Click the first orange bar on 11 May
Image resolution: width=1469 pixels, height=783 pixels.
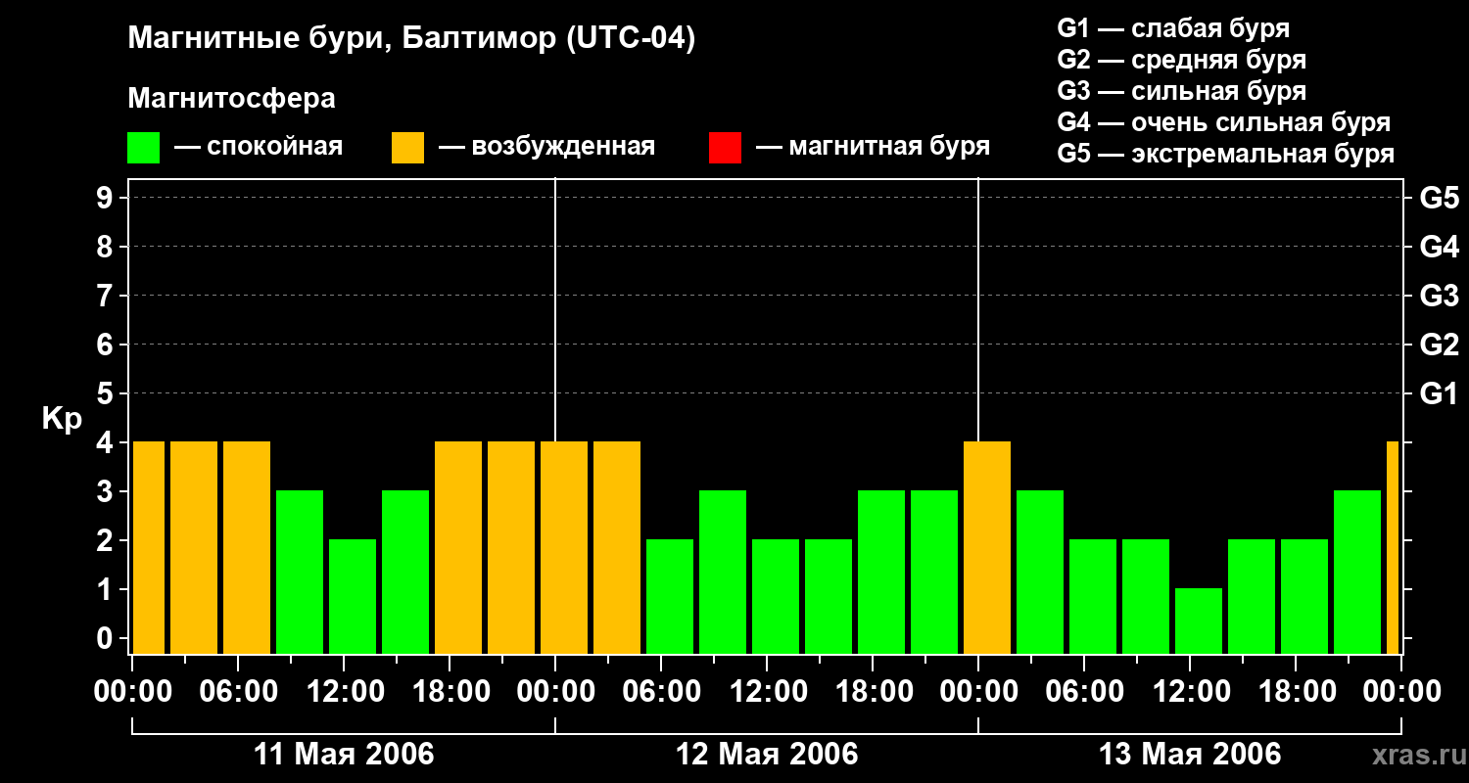click(x=149, y=548)
